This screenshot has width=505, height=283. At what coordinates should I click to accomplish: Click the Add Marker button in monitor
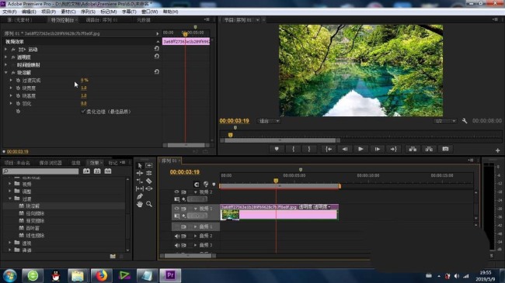tap(277, 149)
